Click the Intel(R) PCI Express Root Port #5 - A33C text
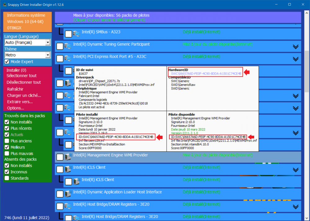The height and width of the screenshot is (221, 310). (110, 57)
